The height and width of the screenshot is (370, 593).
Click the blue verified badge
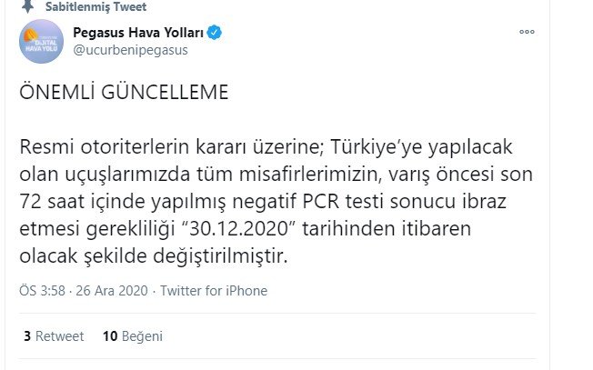coord(215,33)
